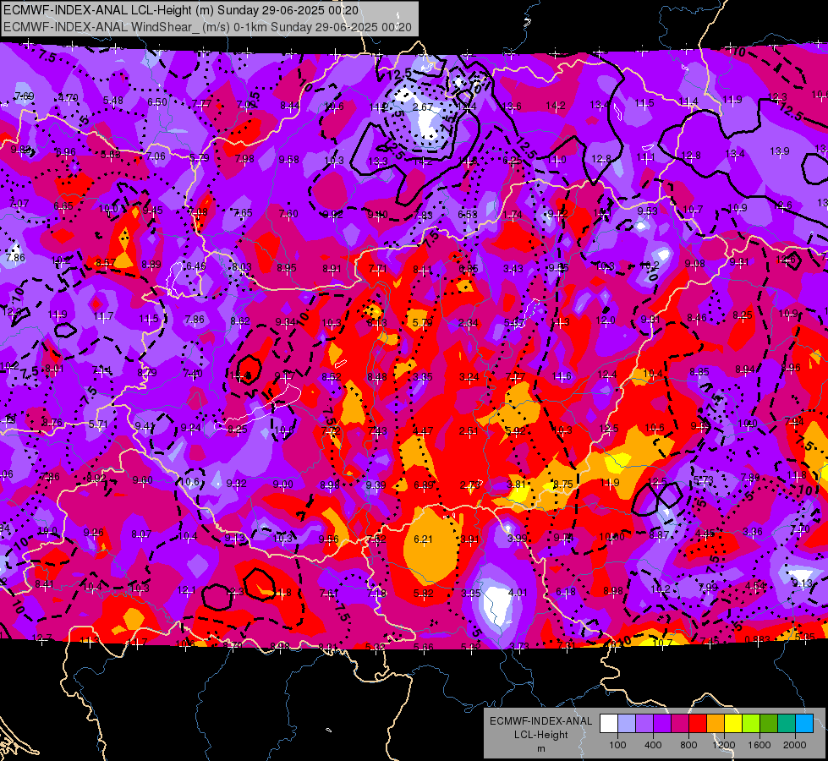This screenshot has height=761, width=828.
Task: Click the 5.92 grid value
Action: click(515, 430)
